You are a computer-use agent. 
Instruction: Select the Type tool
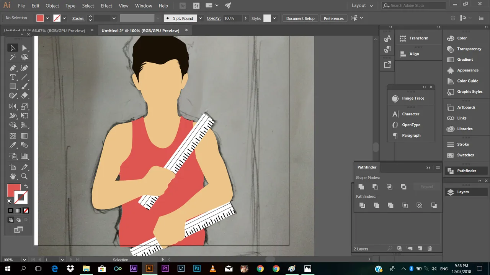click(x=13, y=77)
